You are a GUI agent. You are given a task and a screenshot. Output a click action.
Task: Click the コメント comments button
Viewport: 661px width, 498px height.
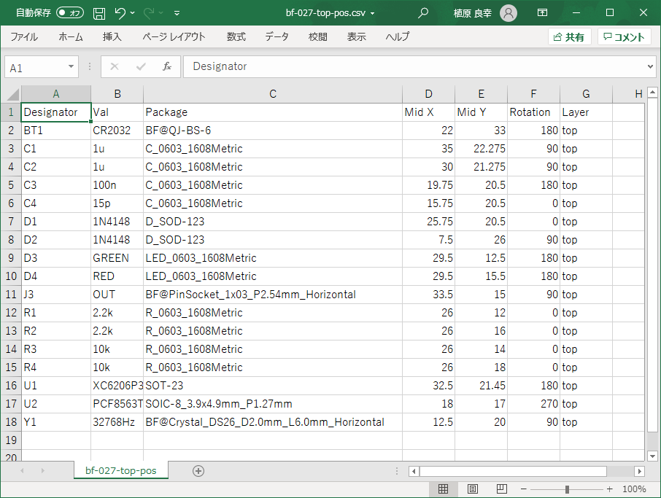(625, 37)
